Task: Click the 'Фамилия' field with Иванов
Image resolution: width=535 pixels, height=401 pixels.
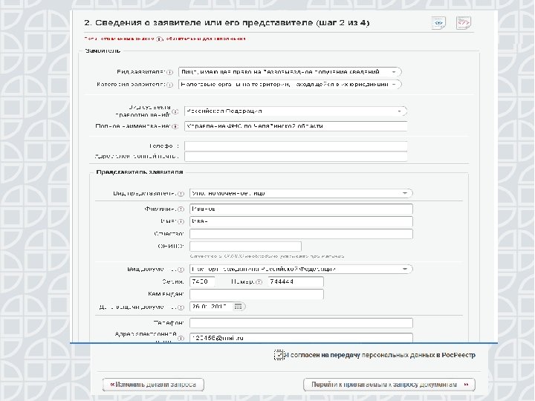Action: [x=301, y=209]
